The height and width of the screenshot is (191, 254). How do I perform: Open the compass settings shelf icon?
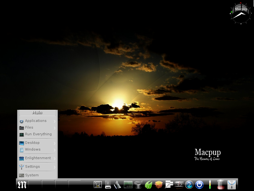pyautogui.click(x=232, y=185)
